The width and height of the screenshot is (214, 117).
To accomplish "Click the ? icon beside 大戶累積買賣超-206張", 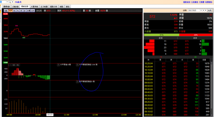I will 77,65.
